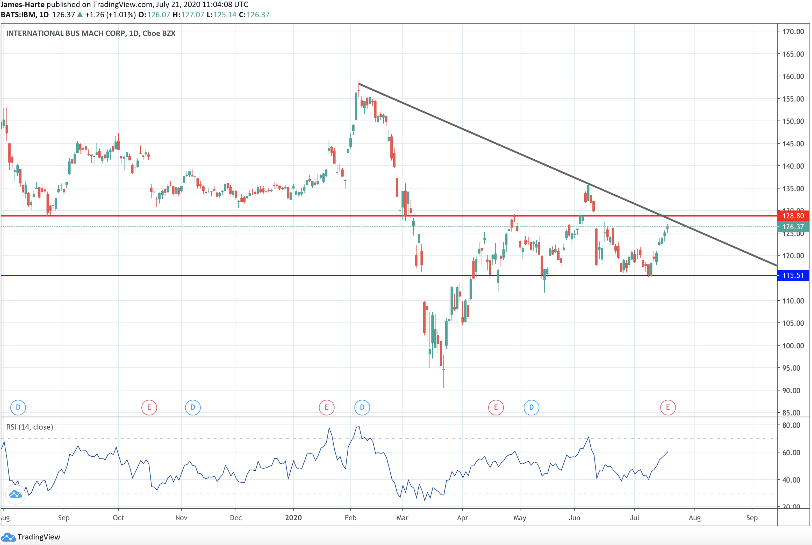Select the gray descending trendline
The width and height of the screenshot is (812, 545).
(x=487, y=139)
